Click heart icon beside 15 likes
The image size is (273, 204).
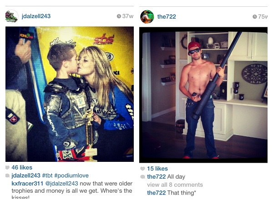tap(142, 169)
